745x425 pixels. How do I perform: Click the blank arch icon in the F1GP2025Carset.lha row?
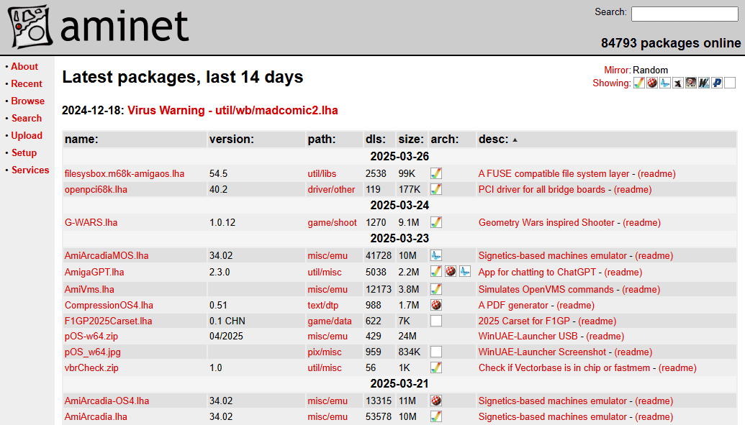436,321
